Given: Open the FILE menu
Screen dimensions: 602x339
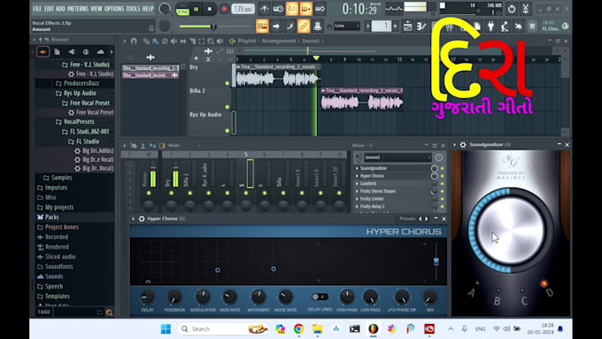Looking at the screenshot, I should [x=37, y=9].
